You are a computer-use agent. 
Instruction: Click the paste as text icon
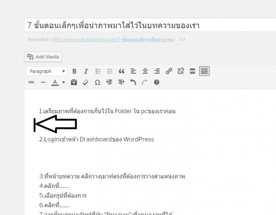point(74,82)
